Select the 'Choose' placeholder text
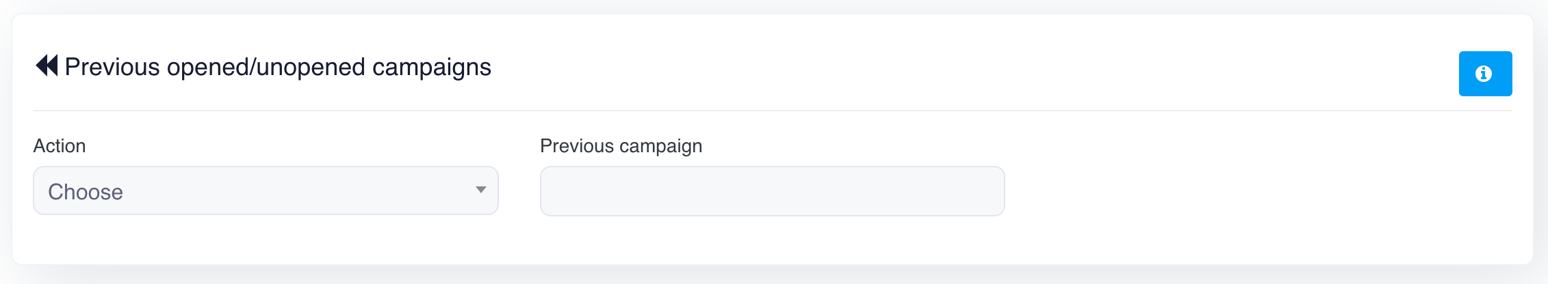Screen dimensions: 1548x284 [86, 192]
